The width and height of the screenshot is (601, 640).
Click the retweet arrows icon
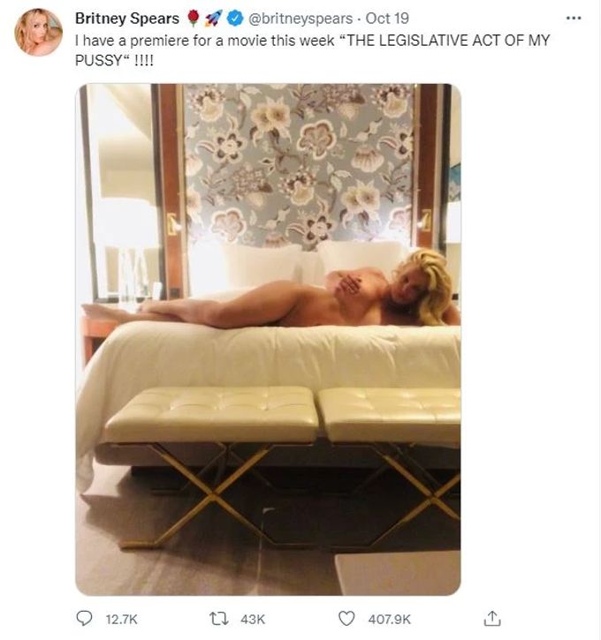coord(218,619)
